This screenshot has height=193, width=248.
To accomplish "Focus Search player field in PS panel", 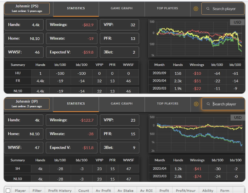I will [x=223, y=9].
